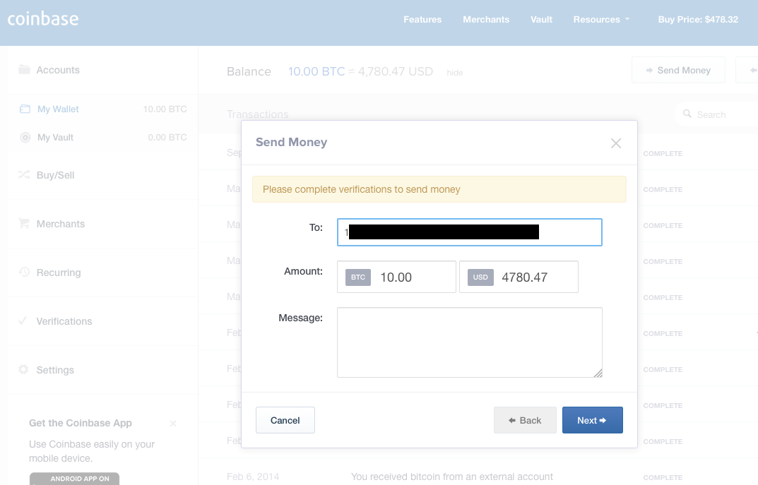
Task: Click the USD amount field
Action: tap(519, 277)
